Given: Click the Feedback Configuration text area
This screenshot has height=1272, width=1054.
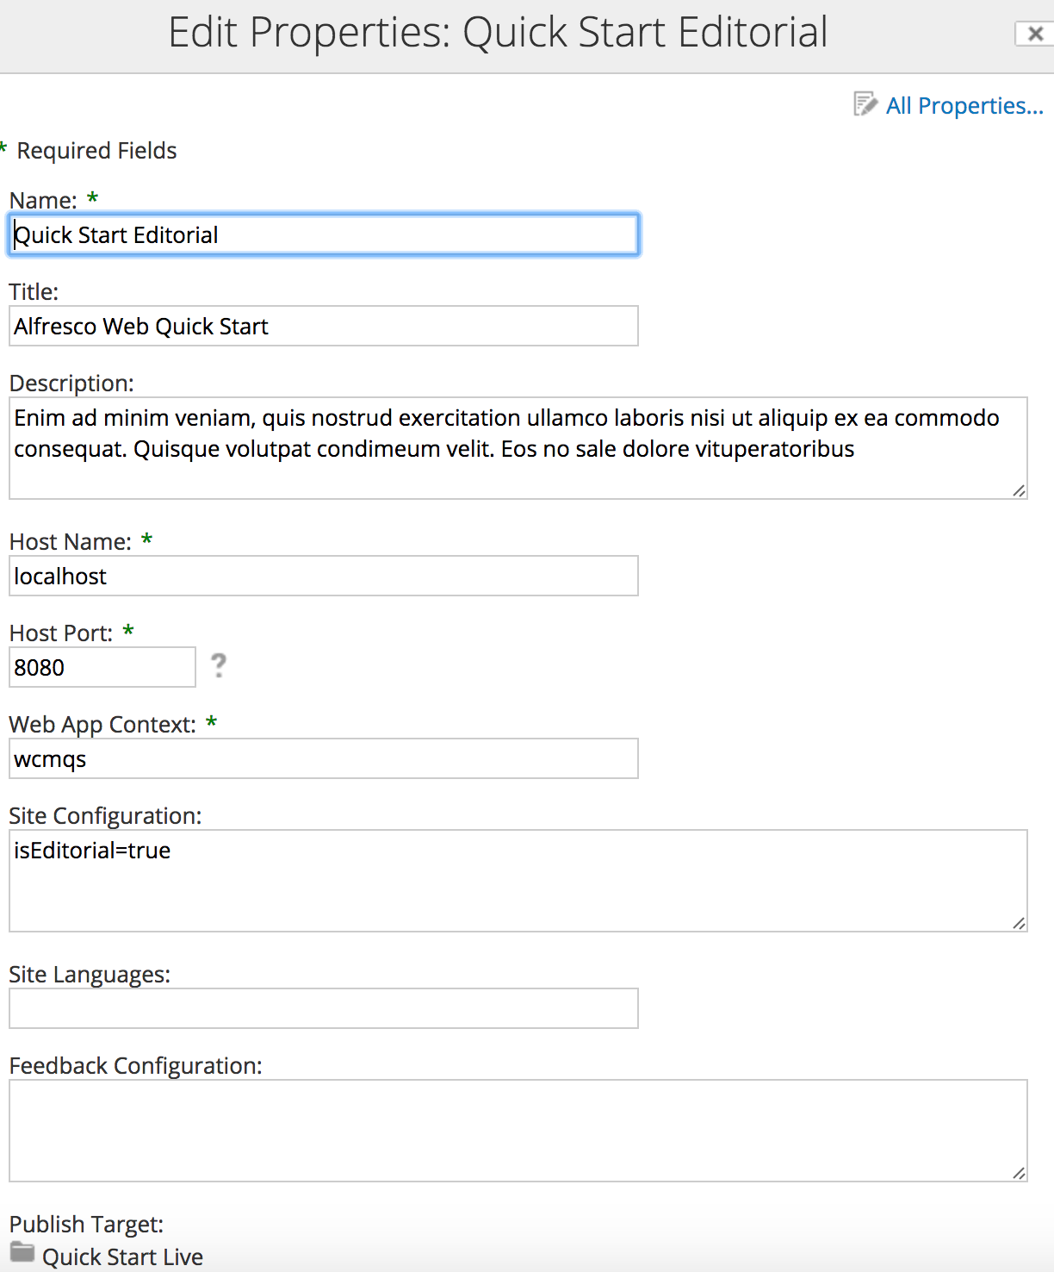Looking at the screenshot, I should [518, 1131].
